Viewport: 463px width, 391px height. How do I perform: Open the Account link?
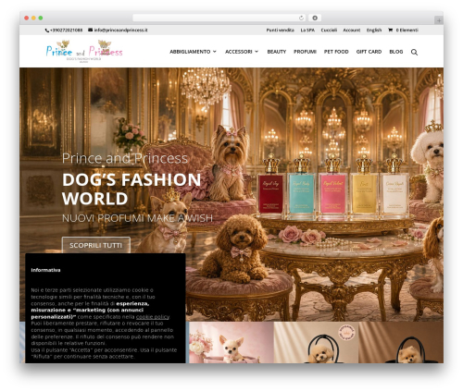click(352, 31)
